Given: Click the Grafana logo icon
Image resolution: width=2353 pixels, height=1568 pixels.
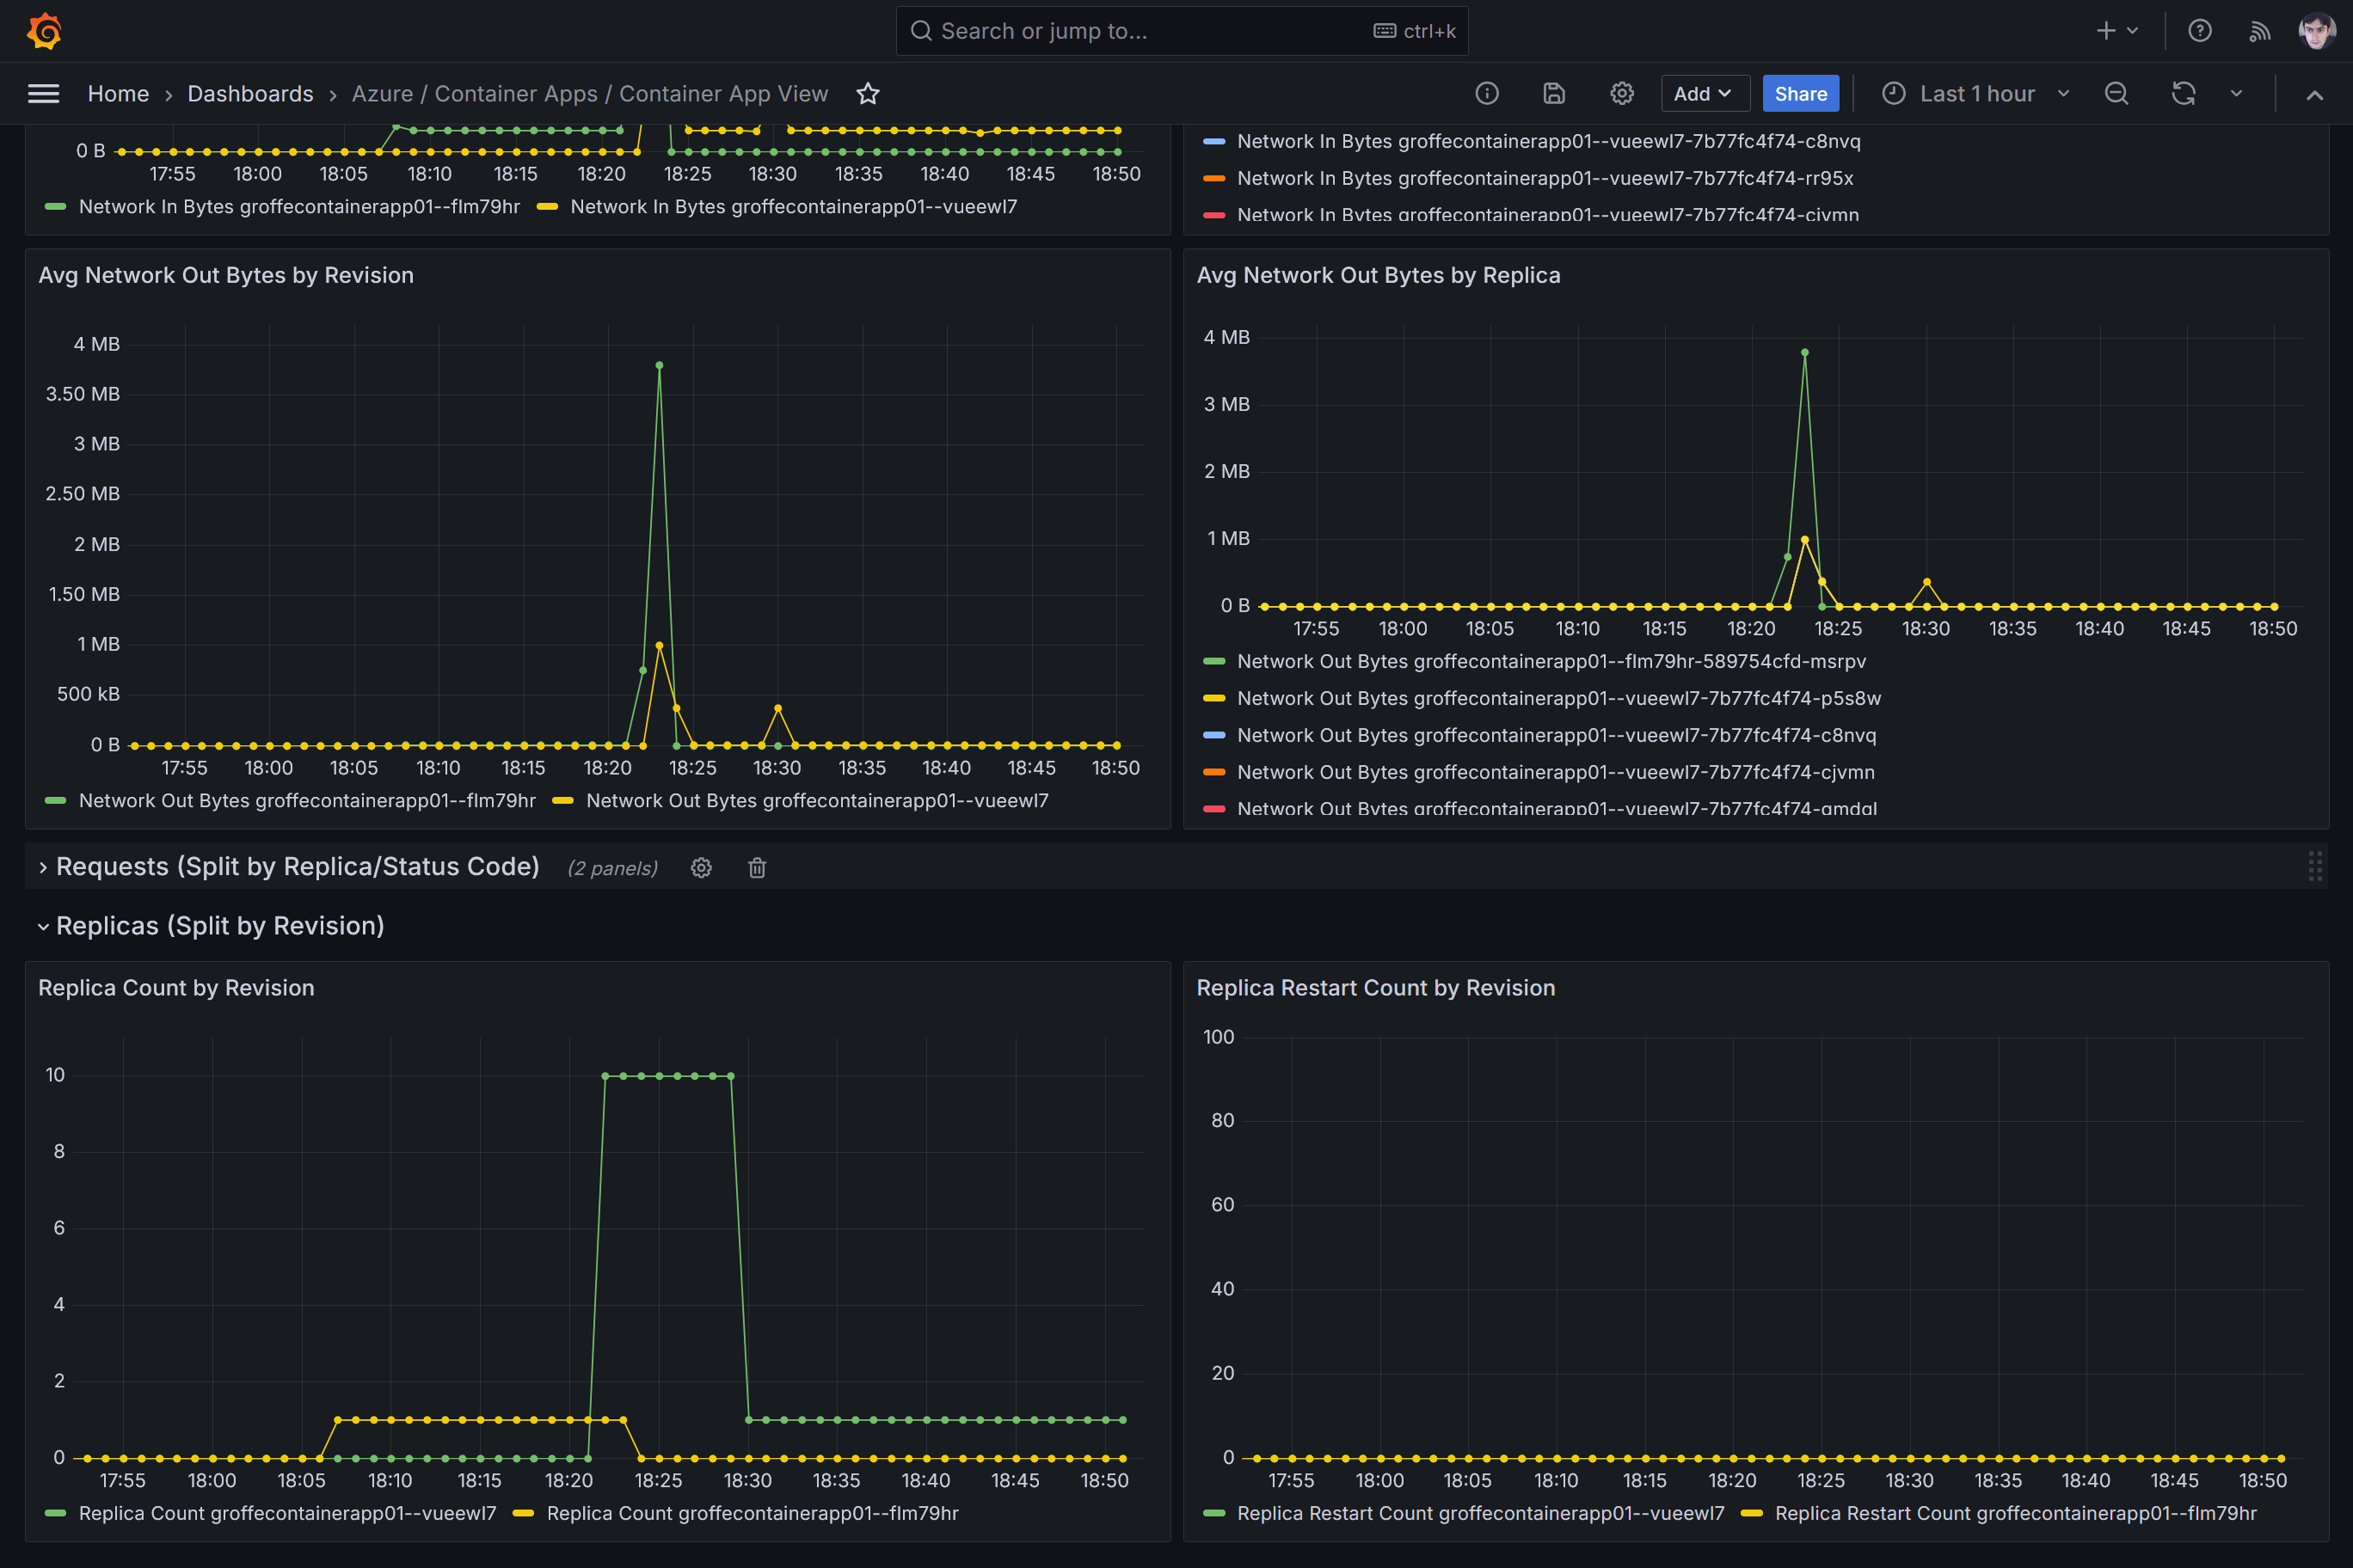Looking at the screenshot, I should pos(44,31).
